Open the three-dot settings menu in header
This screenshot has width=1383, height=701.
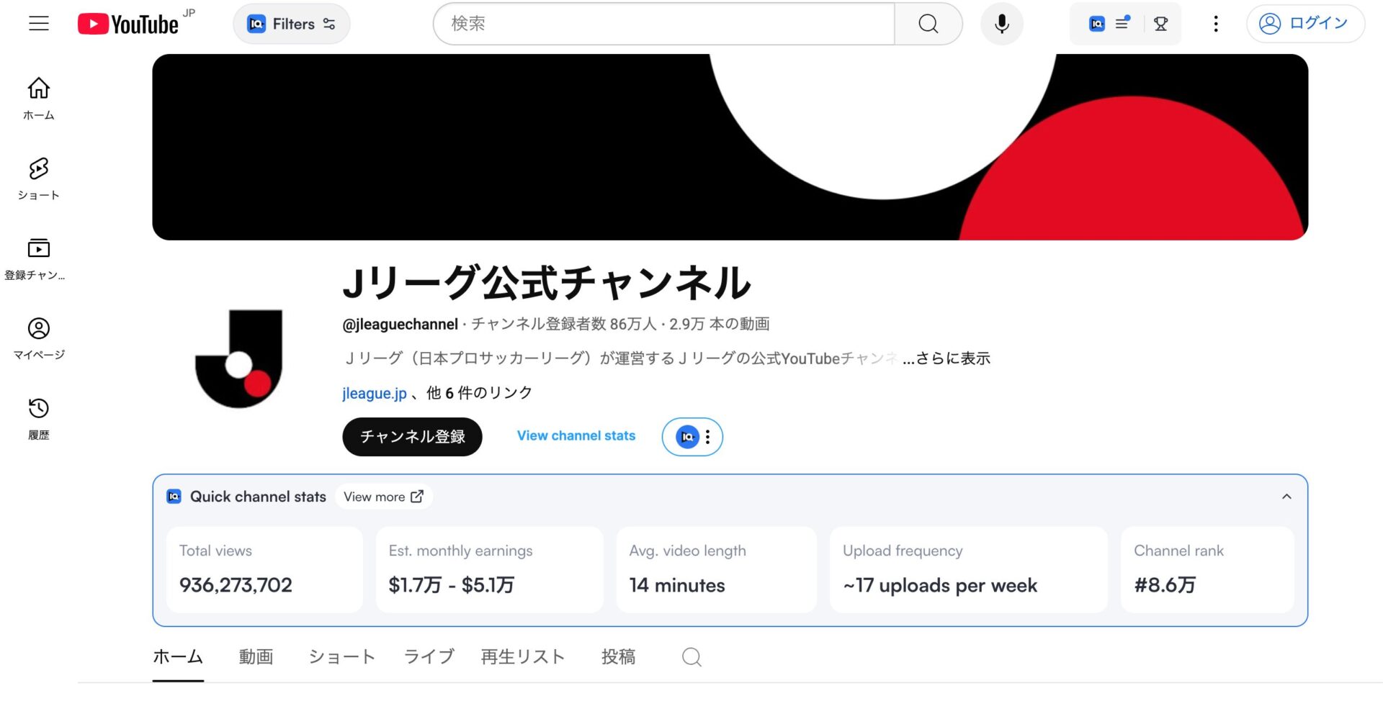[x=1216, y=24]
